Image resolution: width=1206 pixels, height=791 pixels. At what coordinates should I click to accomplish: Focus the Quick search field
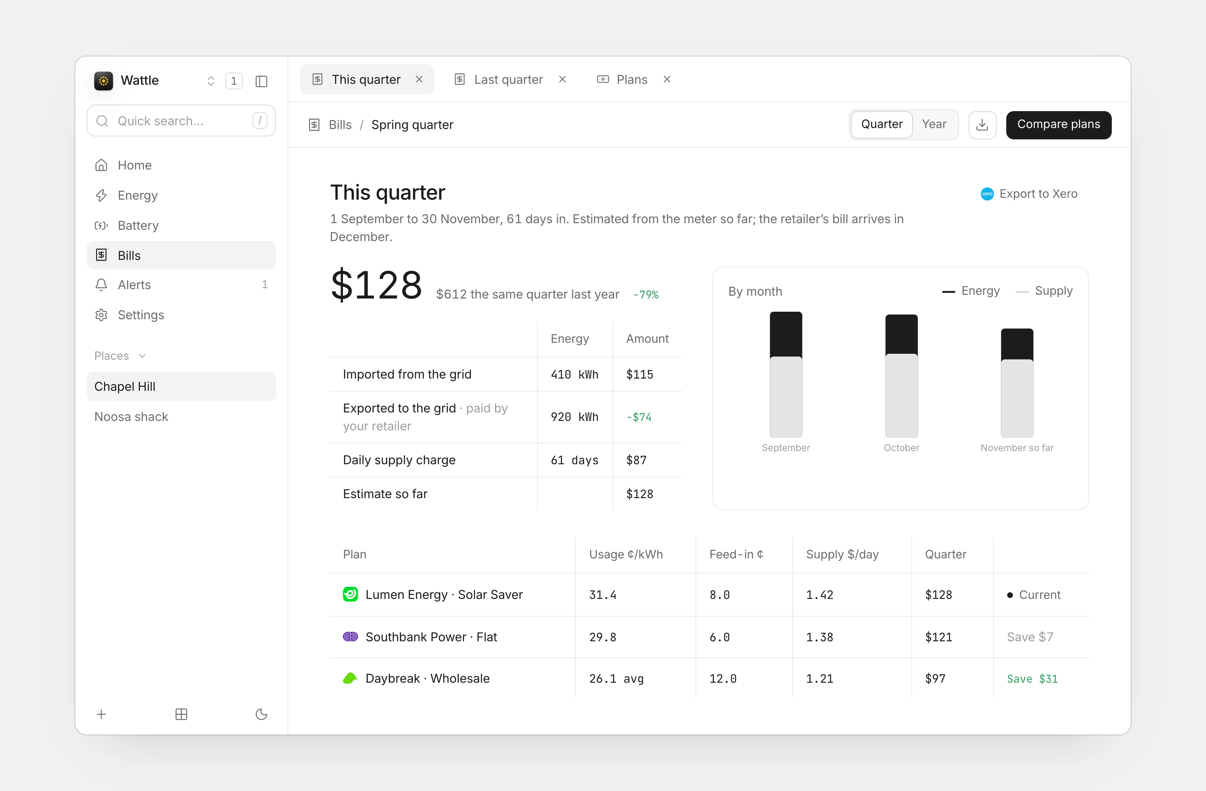182,121
